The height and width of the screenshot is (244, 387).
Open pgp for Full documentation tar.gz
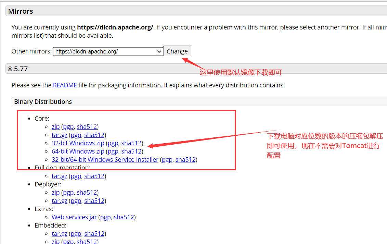click(76, 176)
